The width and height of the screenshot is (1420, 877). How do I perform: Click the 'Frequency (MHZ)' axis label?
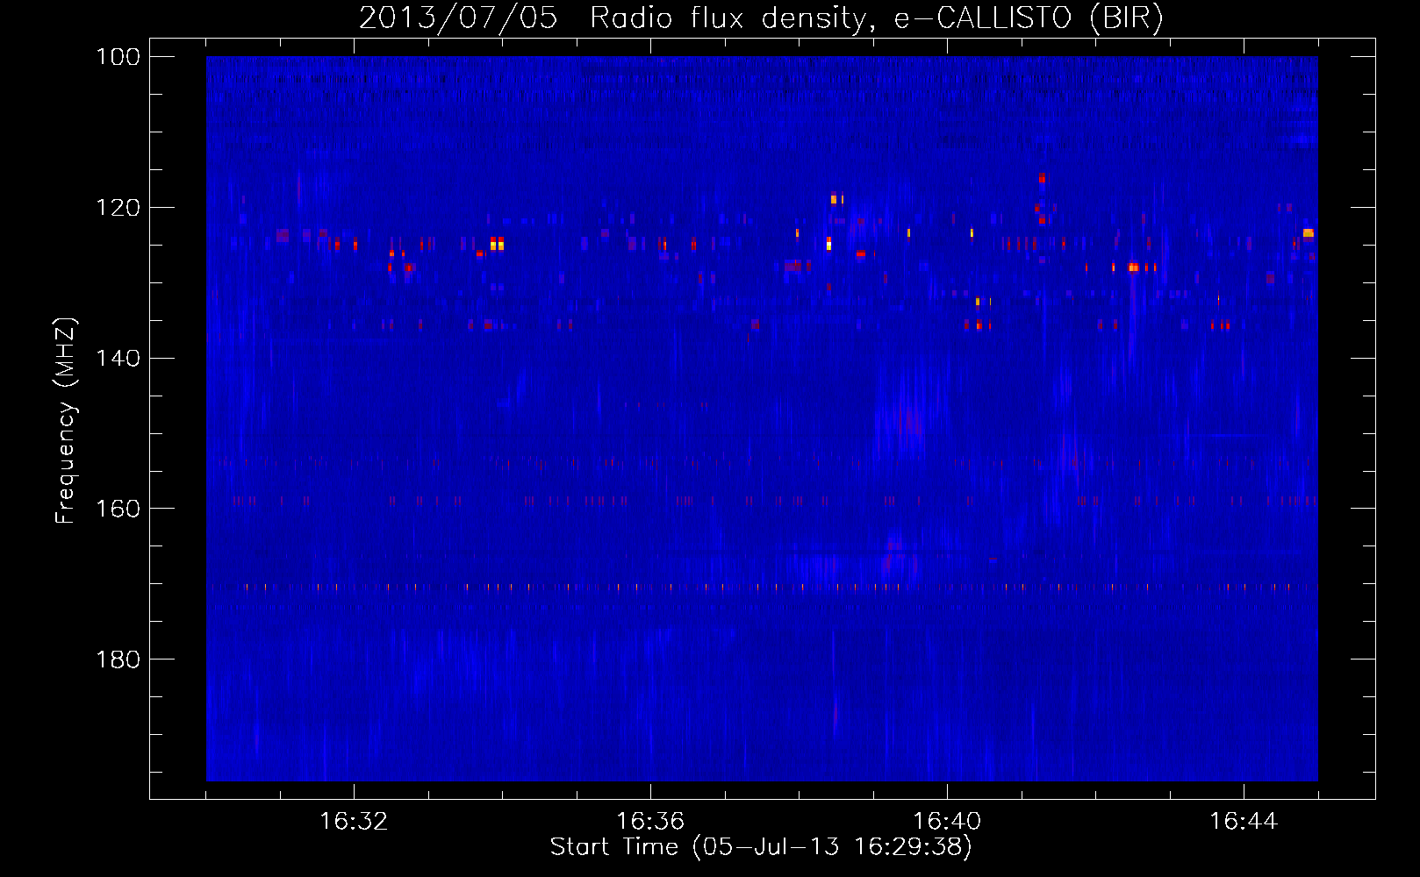(66, 420)
